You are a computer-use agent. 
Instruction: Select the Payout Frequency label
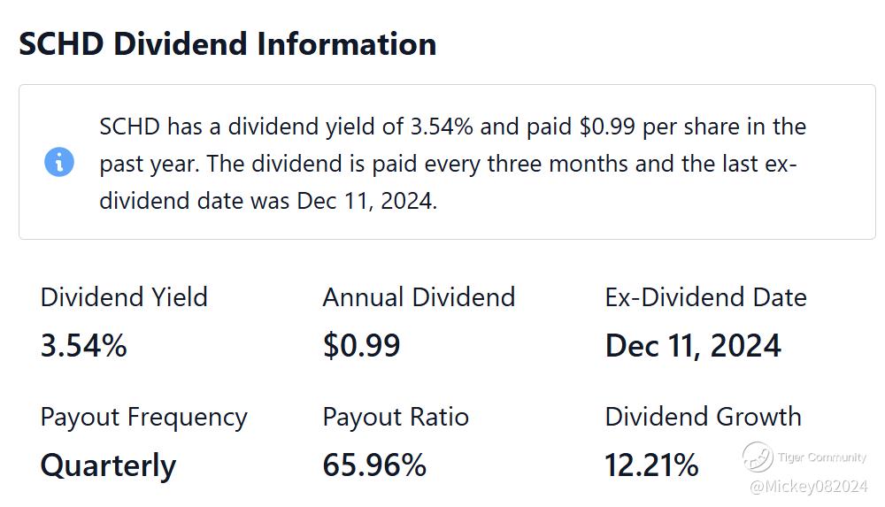click(x=144, y=418)
